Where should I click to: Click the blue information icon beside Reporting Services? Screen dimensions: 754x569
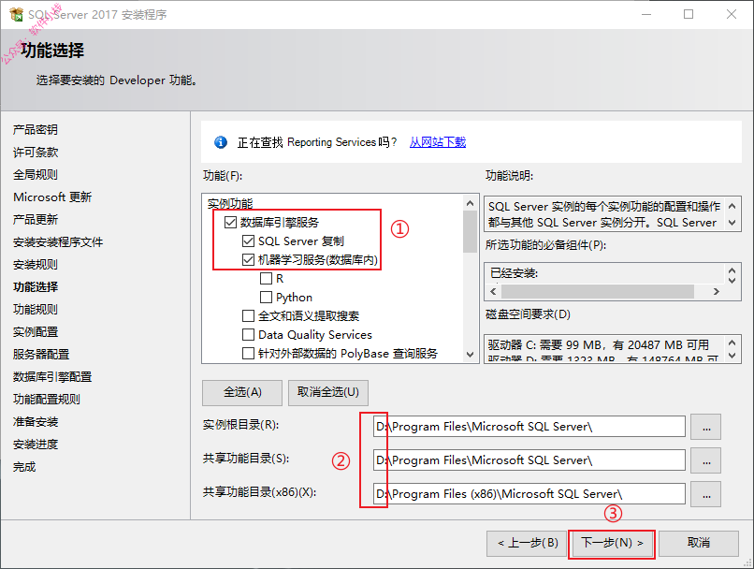point(221,142)
